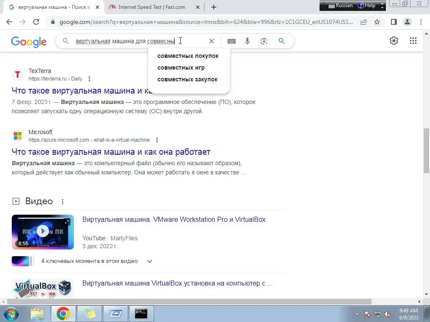The height and width of the screenshot is (322, 430).
Task: Open Chrome profile avatar
Action: 407,22
